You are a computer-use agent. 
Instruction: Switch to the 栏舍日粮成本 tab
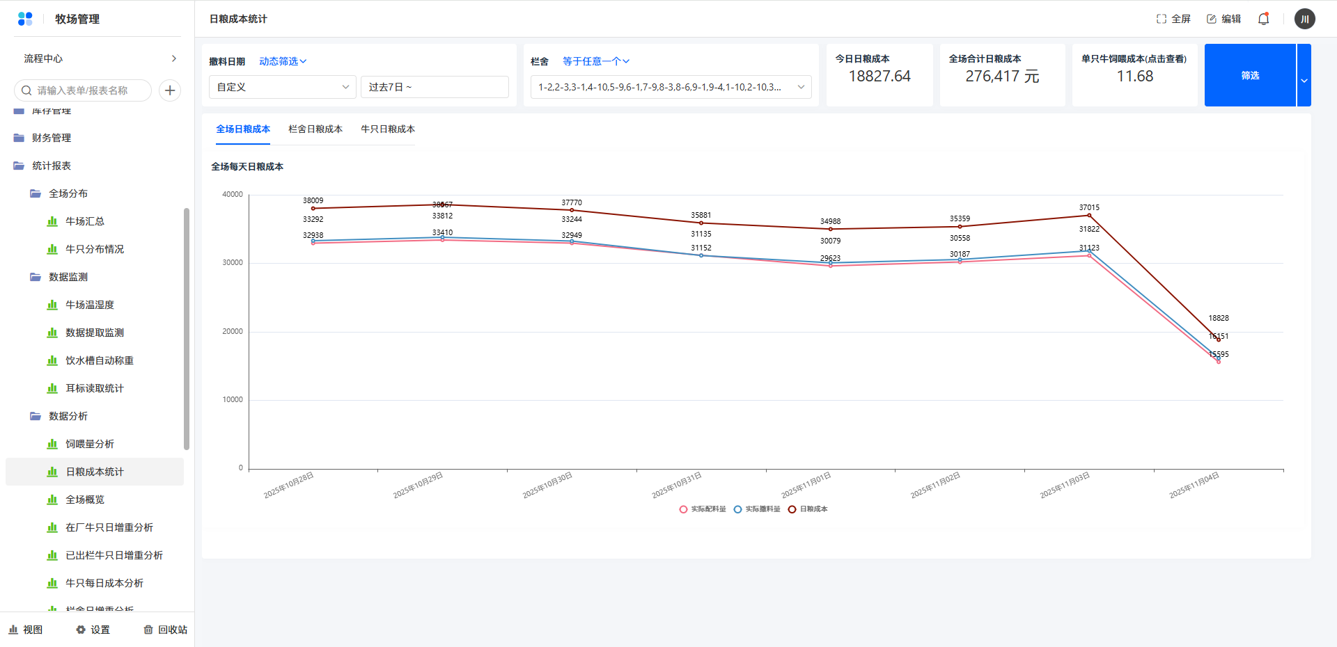[315, 129]
